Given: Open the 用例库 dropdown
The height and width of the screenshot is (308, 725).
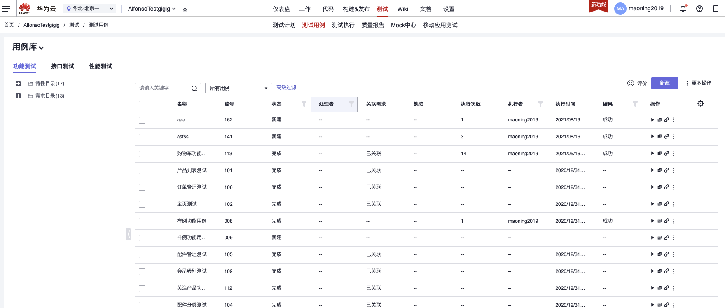Looking at the screenshot, I should pyautogui.click(x=28, y=47).
